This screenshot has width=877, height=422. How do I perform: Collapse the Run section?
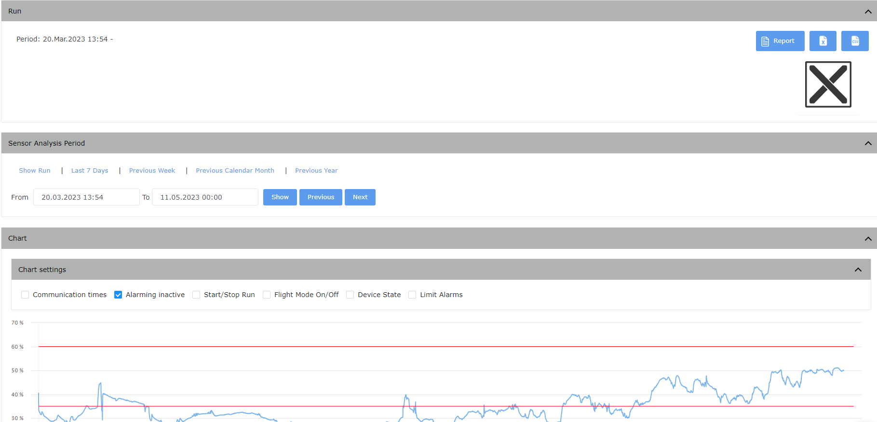[x=868, y=11]
